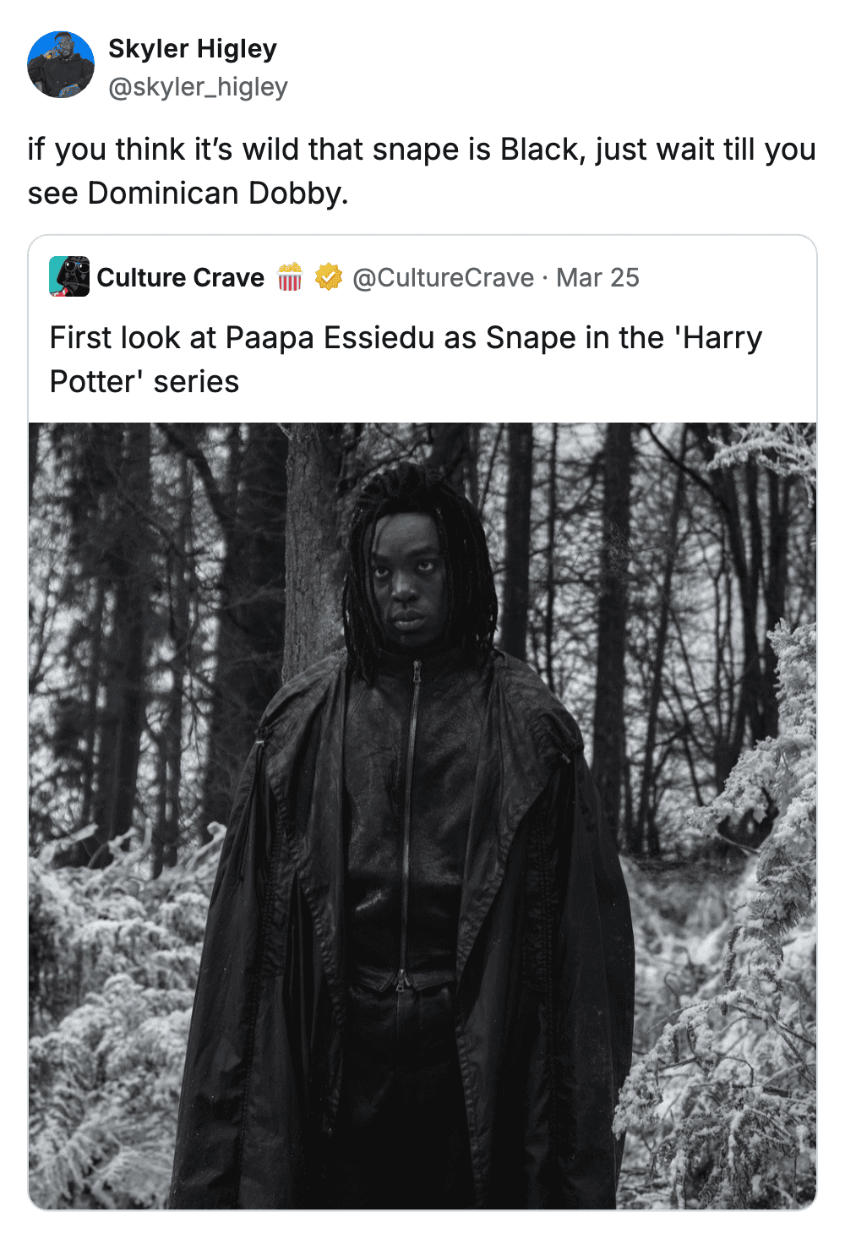845x1239 pixels.
Task: Open the Skyler Higley display name
Action: tap(193, 49)
